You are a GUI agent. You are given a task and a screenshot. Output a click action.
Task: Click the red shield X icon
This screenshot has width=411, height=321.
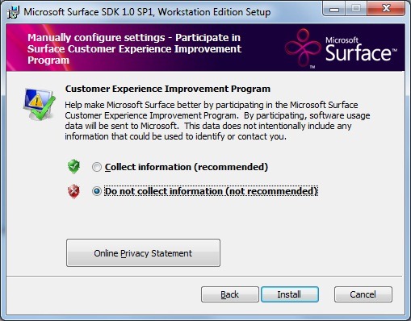click(x=73, y=191)
